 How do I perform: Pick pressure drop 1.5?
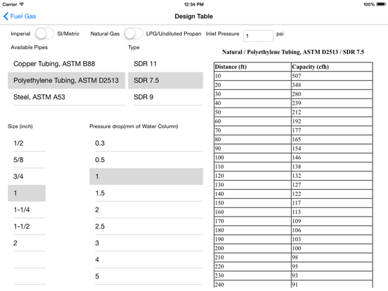(146, 193)
